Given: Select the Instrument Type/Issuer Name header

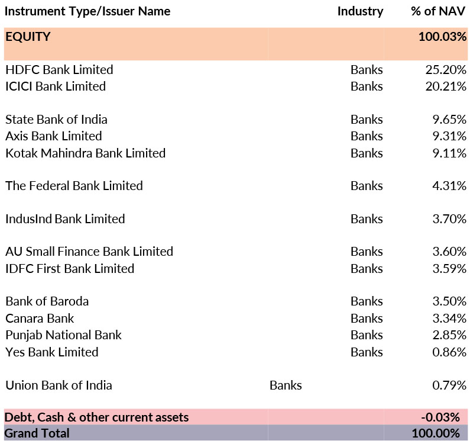Looking at the screenshot, I should tap(87, 11).
